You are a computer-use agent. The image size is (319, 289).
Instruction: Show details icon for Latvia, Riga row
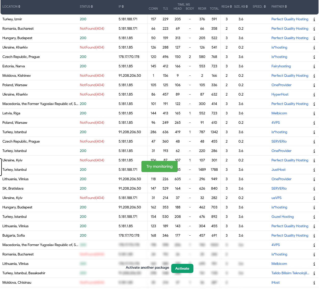(x=314, y=113)
